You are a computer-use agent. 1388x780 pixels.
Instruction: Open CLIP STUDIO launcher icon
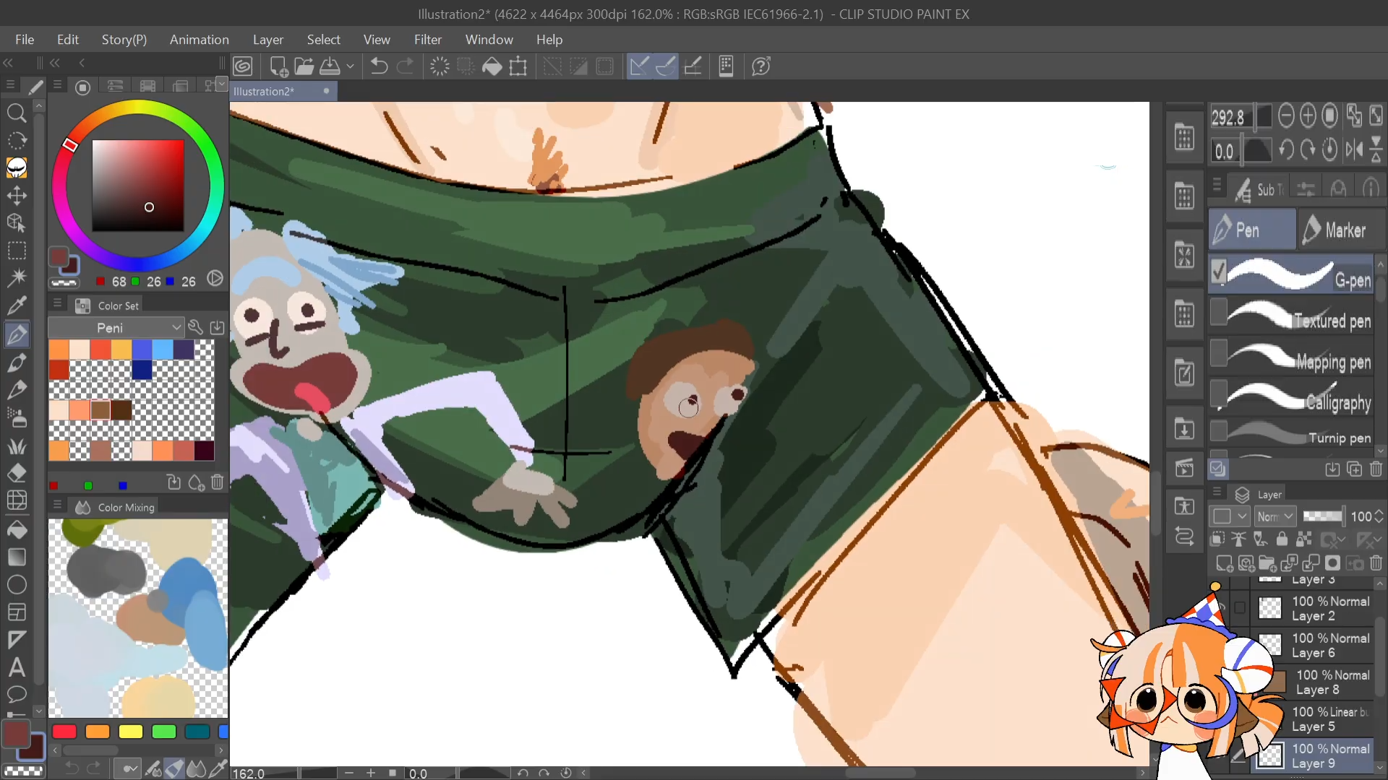(243, 66)
